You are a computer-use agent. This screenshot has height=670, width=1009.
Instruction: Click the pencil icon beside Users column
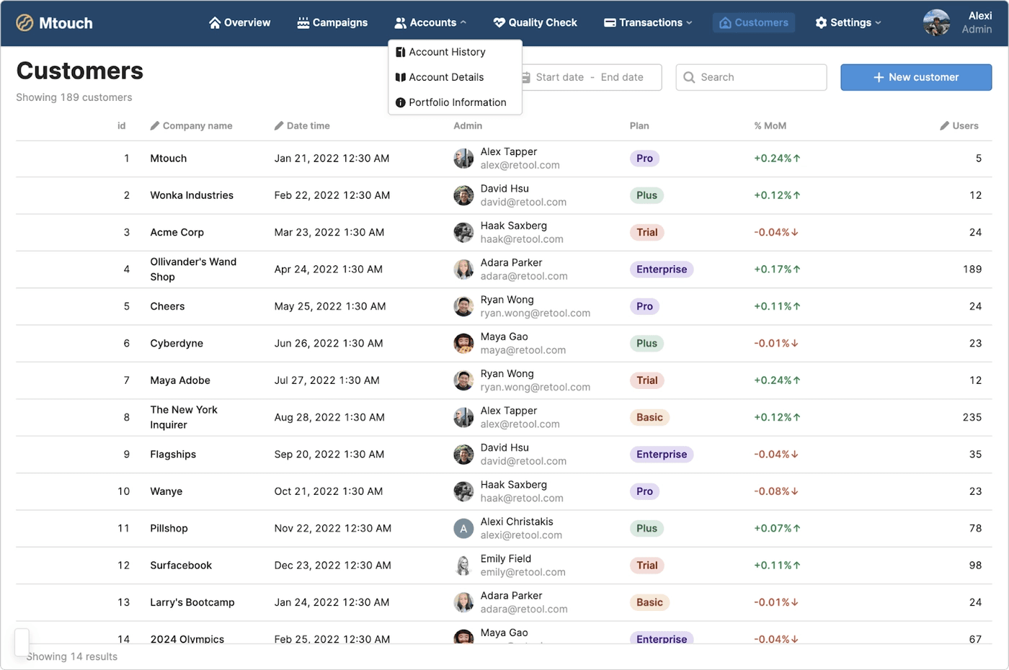tap(944, 126)
